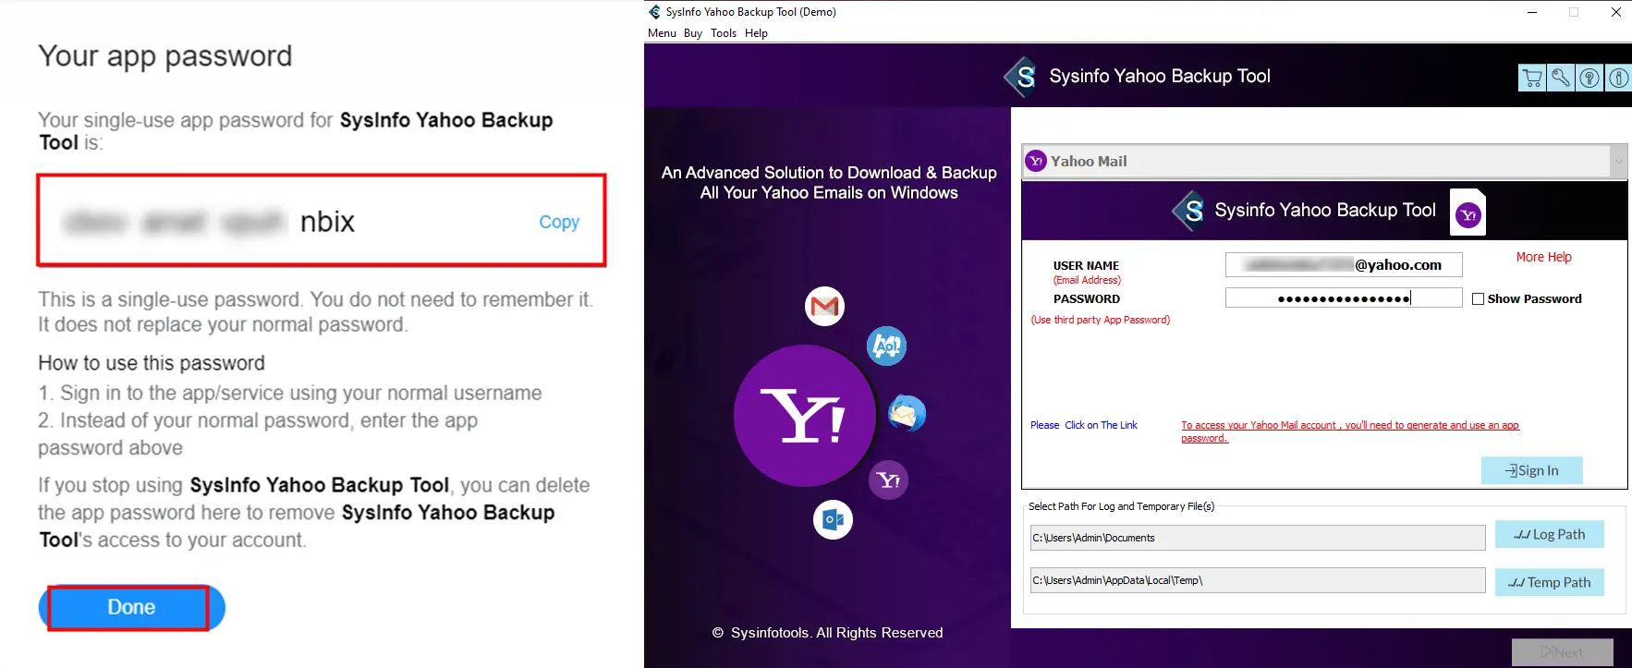Click the 'USER NAME' label
1632x668 pixels.
pos(1086,265)
